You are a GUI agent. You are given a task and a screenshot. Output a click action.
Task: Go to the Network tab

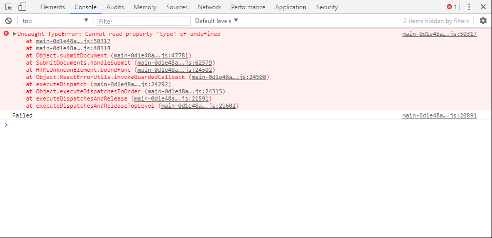pos(209,7)
